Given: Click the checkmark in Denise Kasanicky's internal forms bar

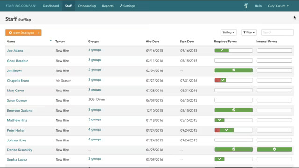Looking at the screenshot, I should click(x=274, y=149).
